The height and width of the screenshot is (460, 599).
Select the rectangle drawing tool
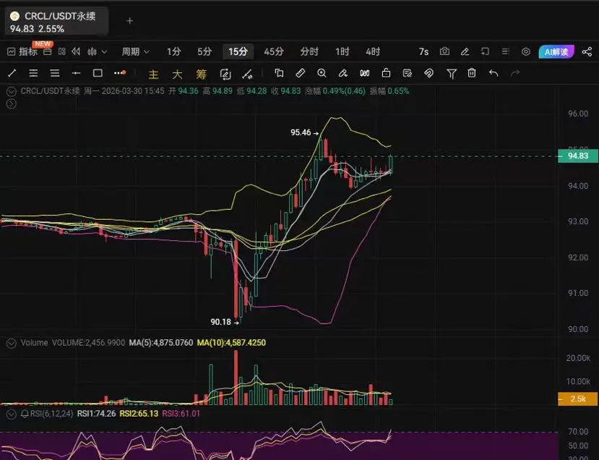coord(98,72)
